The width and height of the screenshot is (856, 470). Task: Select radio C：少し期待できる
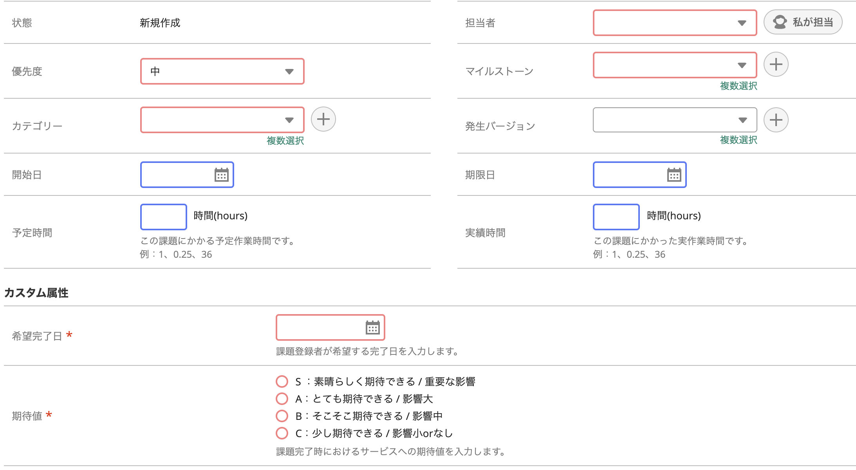(282, 433)
